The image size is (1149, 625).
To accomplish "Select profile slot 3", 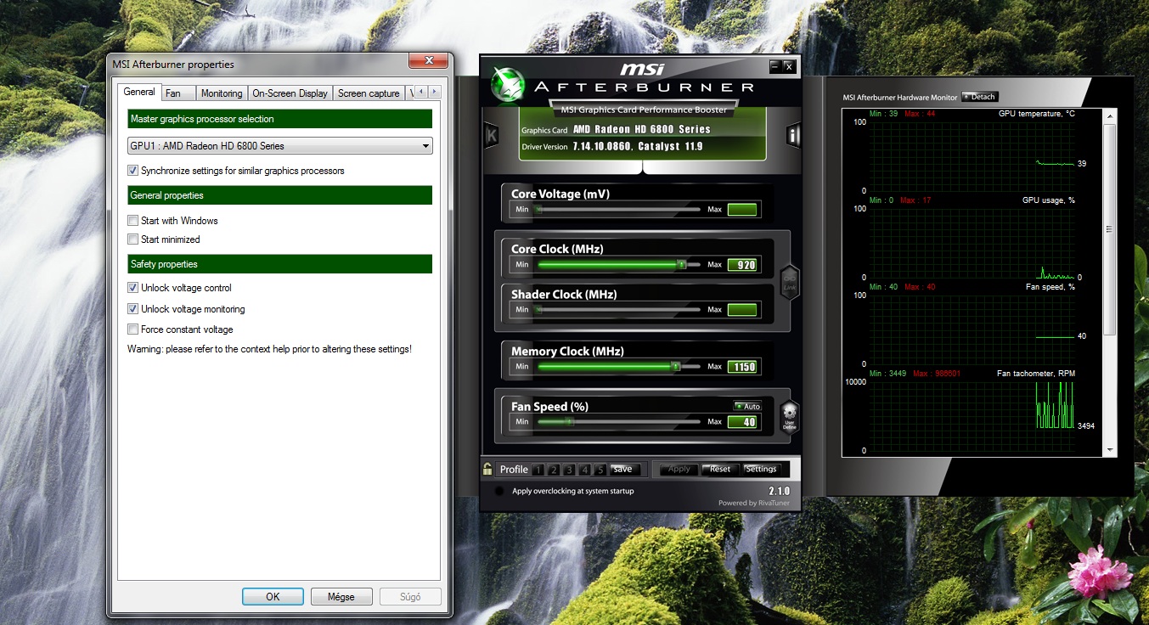I will [570, 470].
